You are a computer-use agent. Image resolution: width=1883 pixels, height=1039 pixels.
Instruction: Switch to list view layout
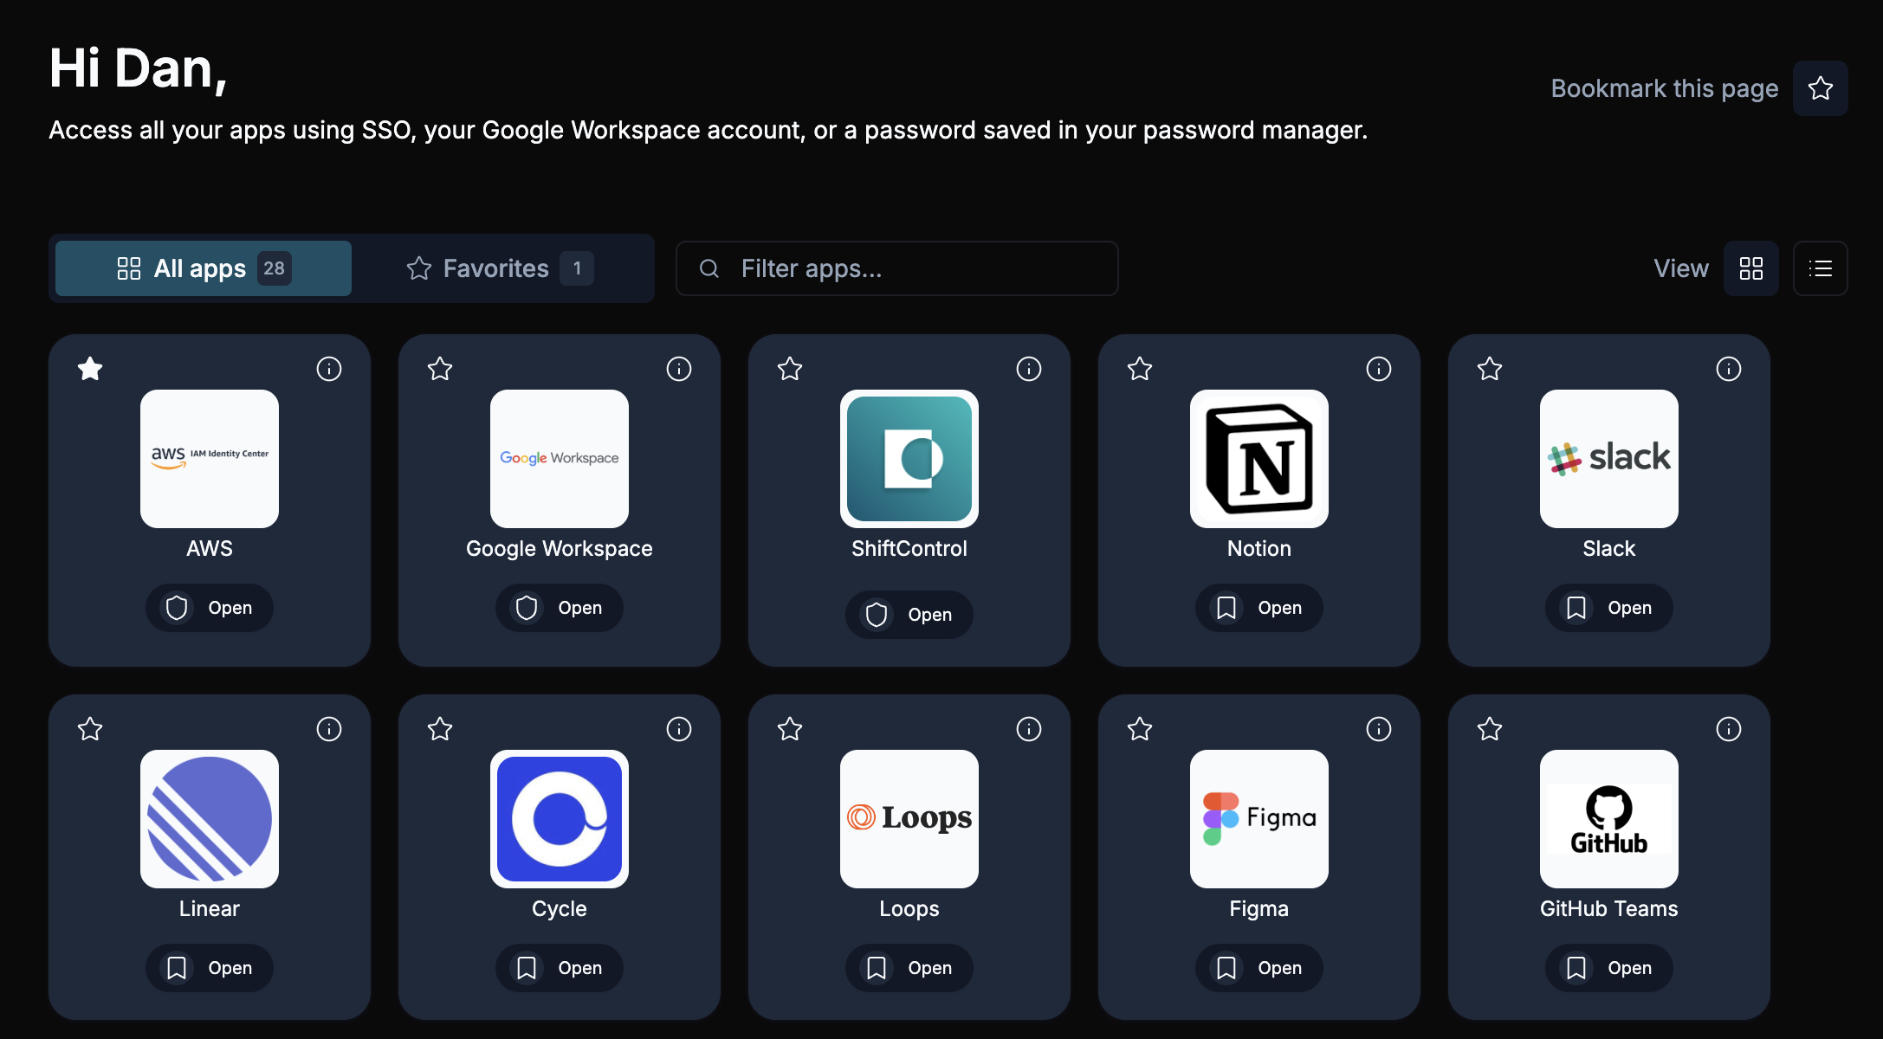click(x=1821, y=268)
